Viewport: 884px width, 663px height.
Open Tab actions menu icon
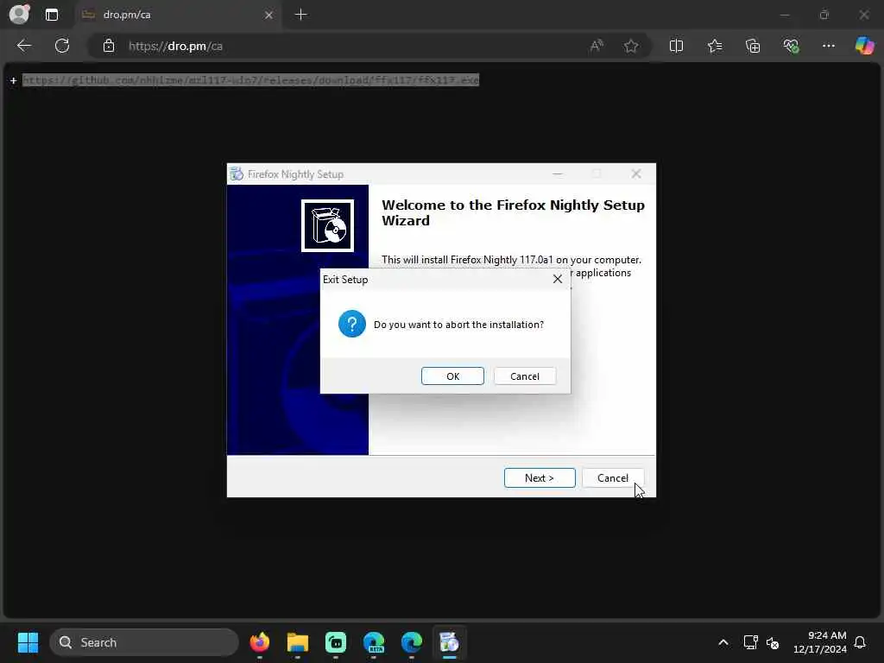point(52,15)
